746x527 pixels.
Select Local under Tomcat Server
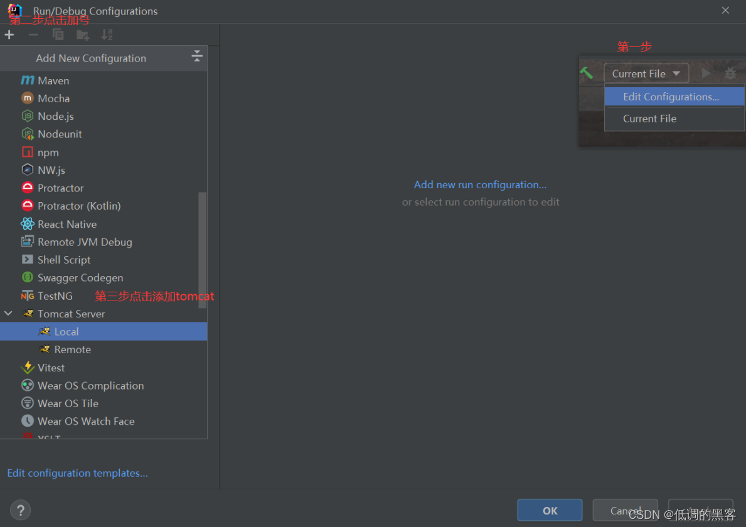pyautogui.click(x=104, y=331)
